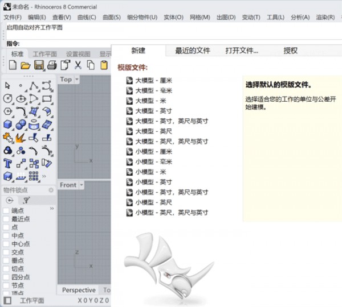Enable the 中心点 object snap
The image size is (342, 307).
(x=6, y=244)
